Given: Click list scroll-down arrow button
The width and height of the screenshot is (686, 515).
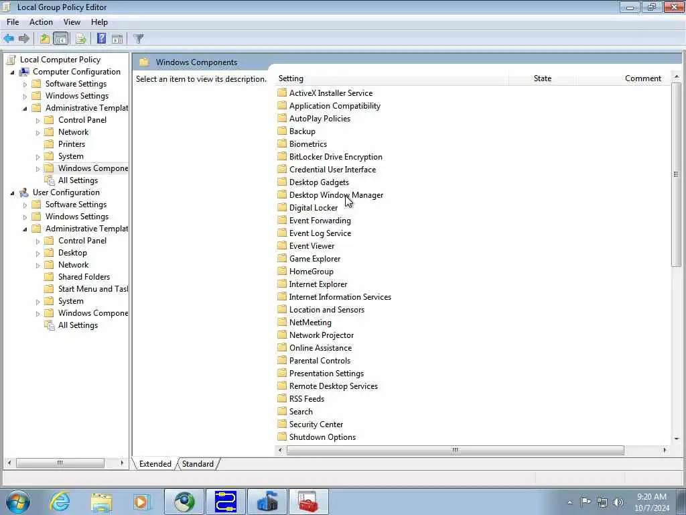Looking at the screenshot, I should (677, 439).
